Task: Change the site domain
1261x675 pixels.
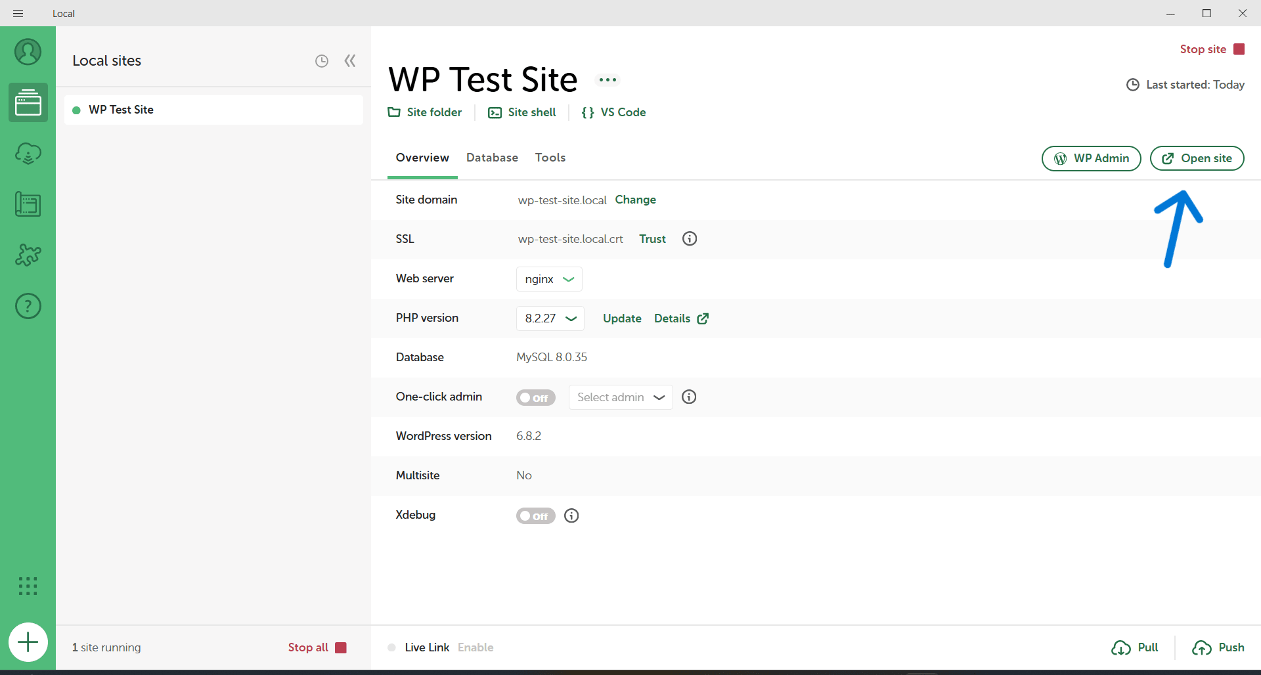Action: tap(635, 200)
